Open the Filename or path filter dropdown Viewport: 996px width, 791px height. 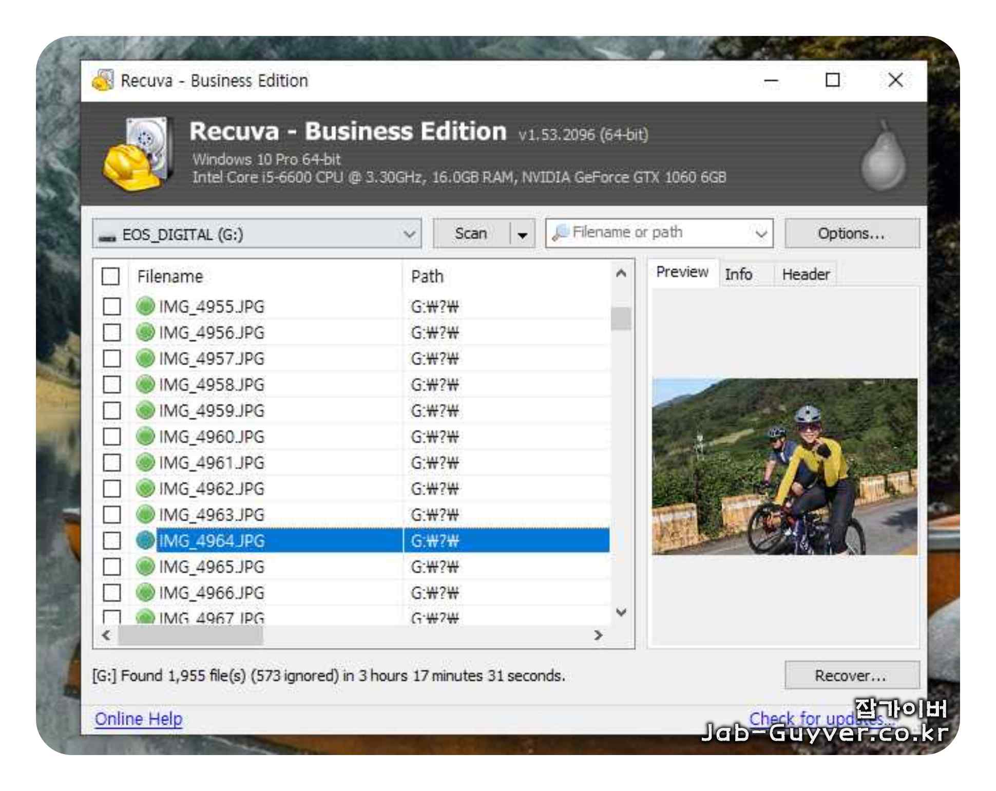coord(761,234)
